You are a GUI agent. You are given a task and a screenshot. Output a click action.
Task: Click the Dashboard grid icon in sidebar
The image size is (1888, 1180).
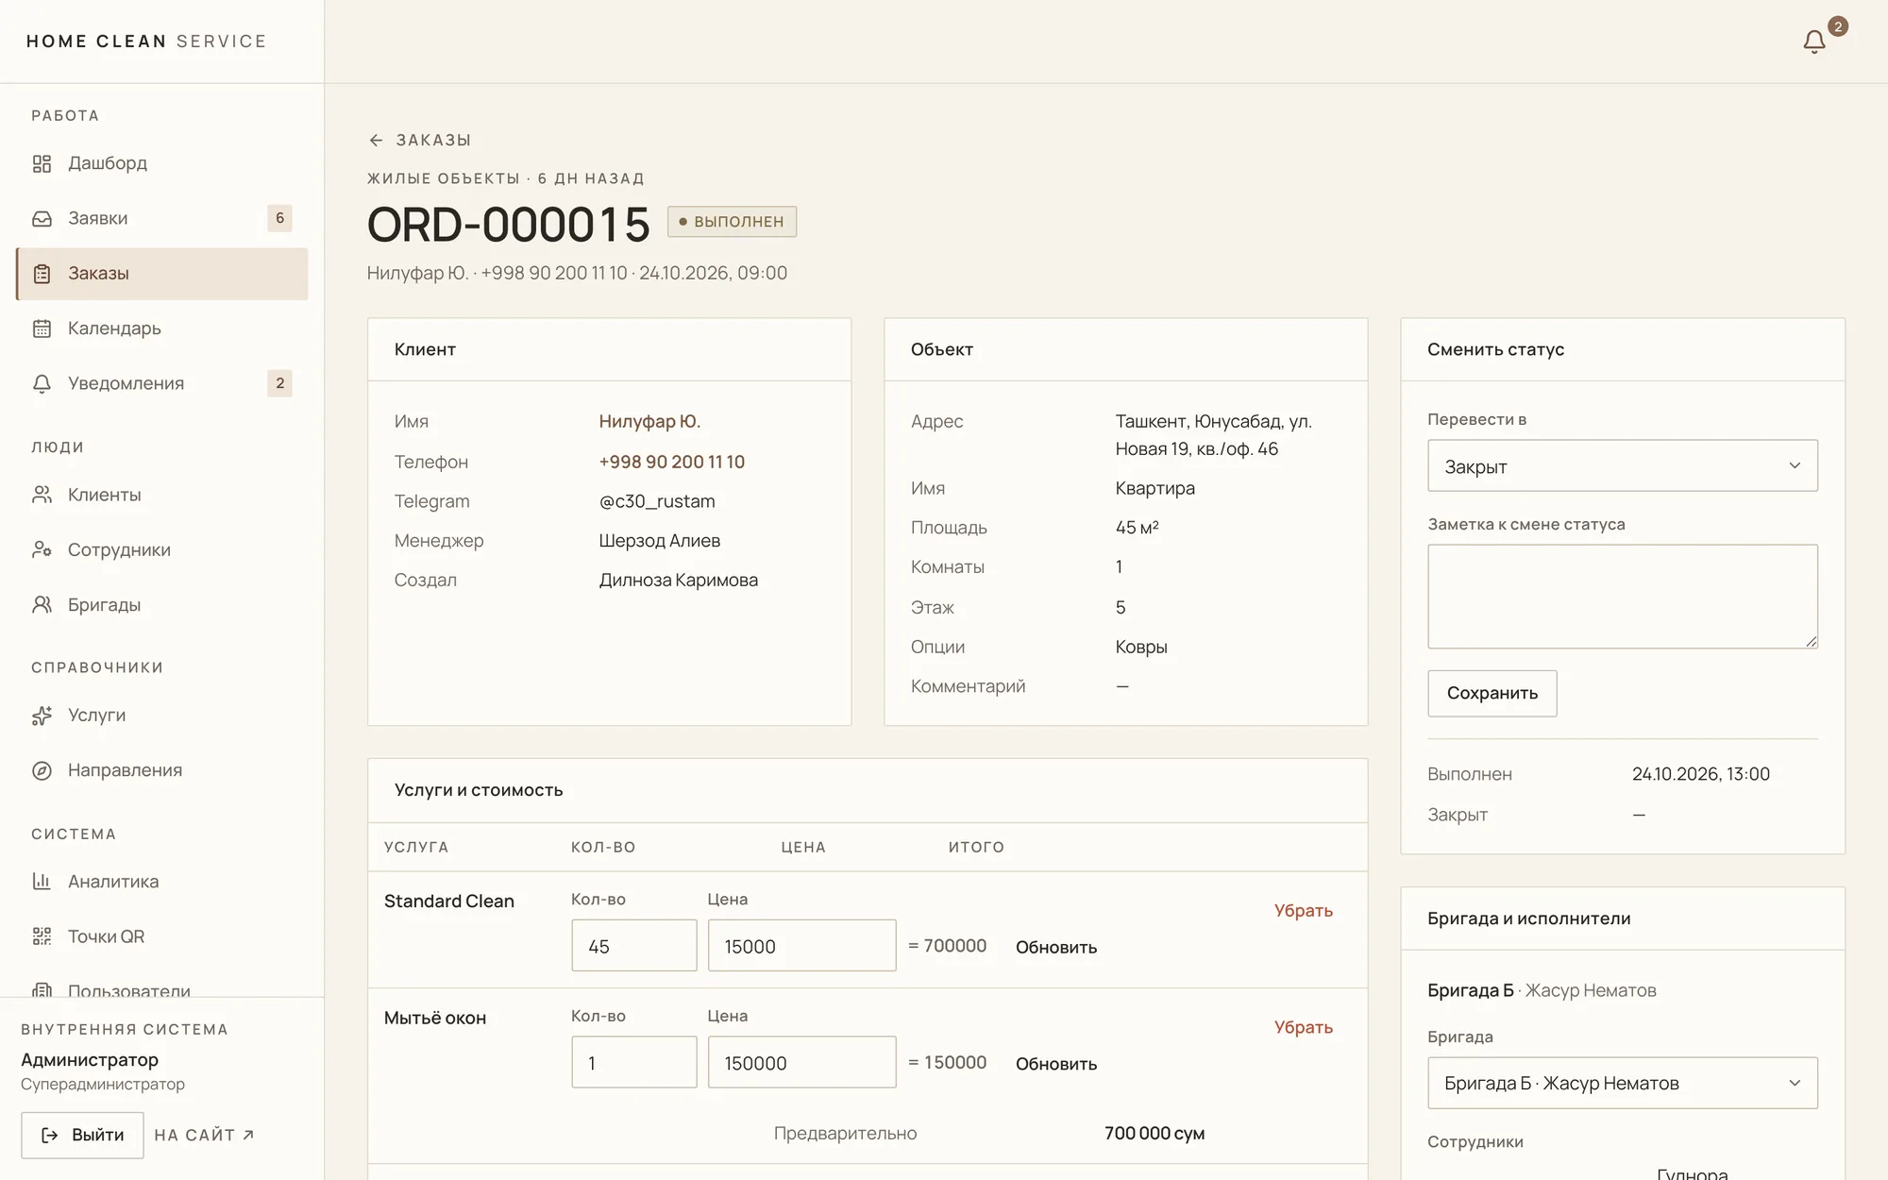point(42,163)
